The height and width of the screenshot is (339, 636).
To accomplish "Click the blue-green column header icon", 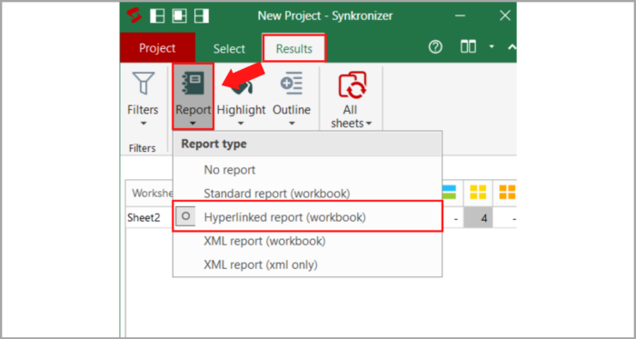I will tap(450, 192).
